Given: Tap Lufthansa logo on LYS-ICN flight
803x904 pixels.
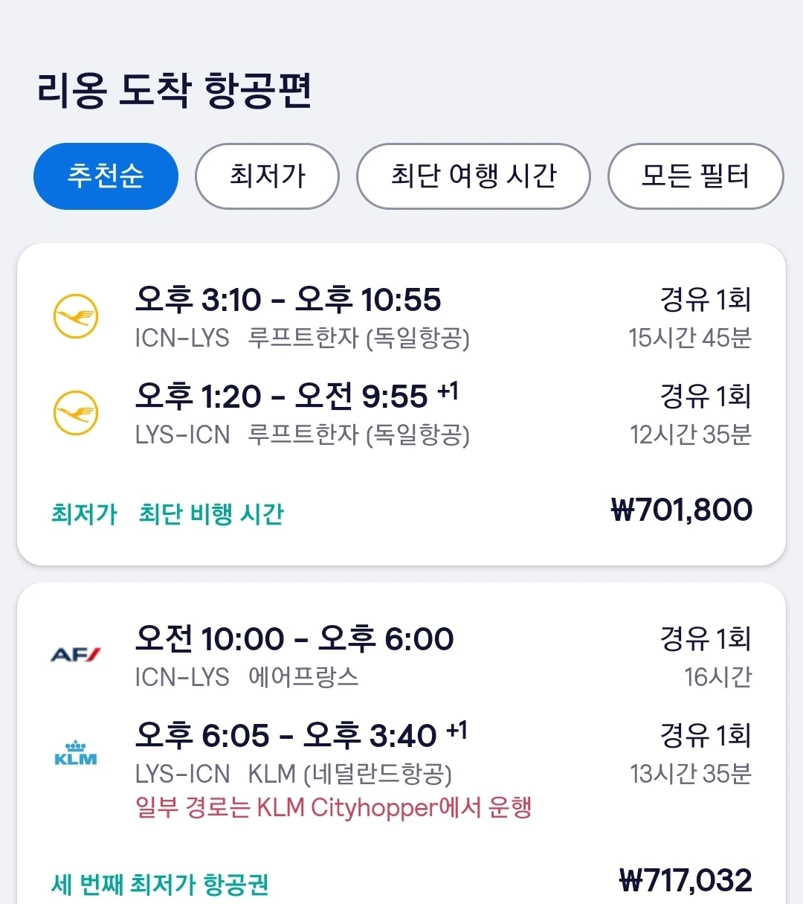Looking at the screenshot, I should [x=76, y=413].
